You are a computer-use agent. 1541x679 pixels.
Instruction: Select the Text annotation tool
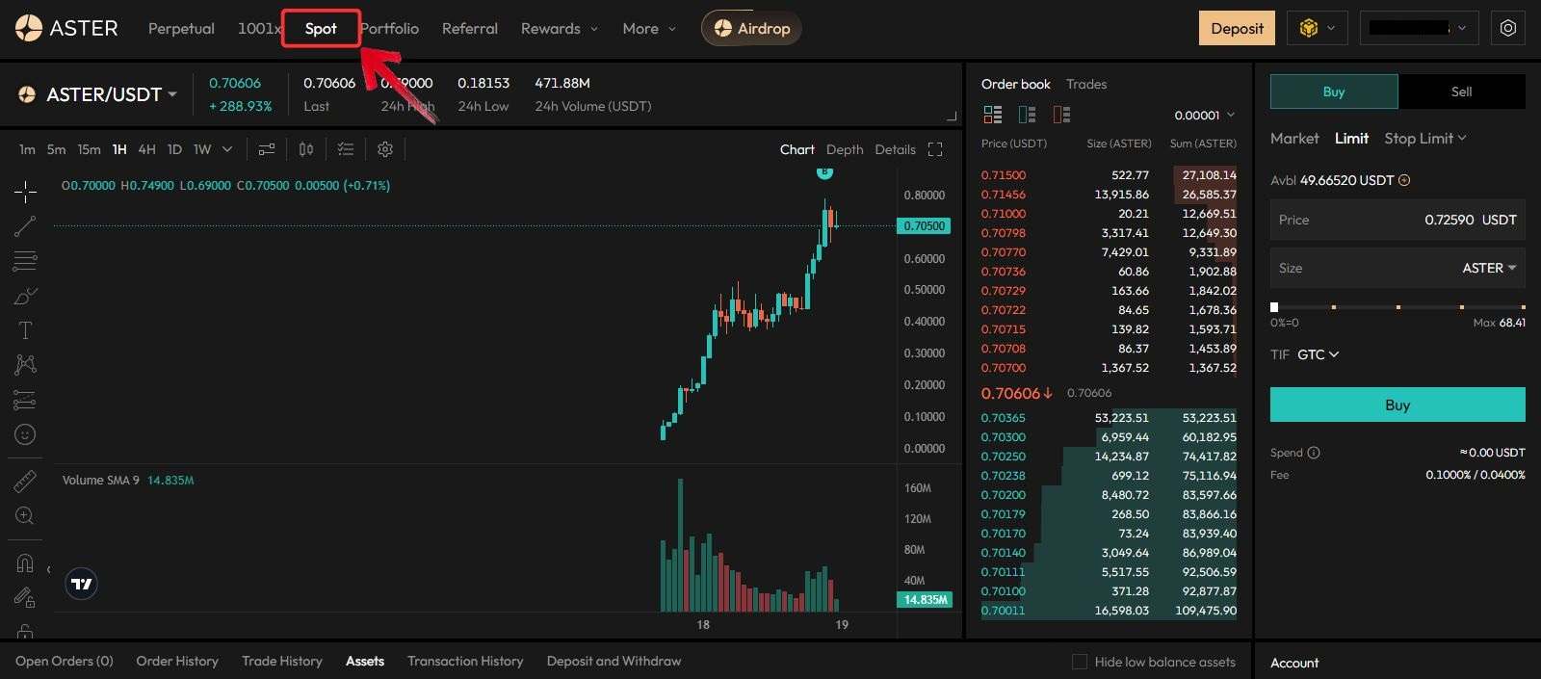(x=25, y=330)
